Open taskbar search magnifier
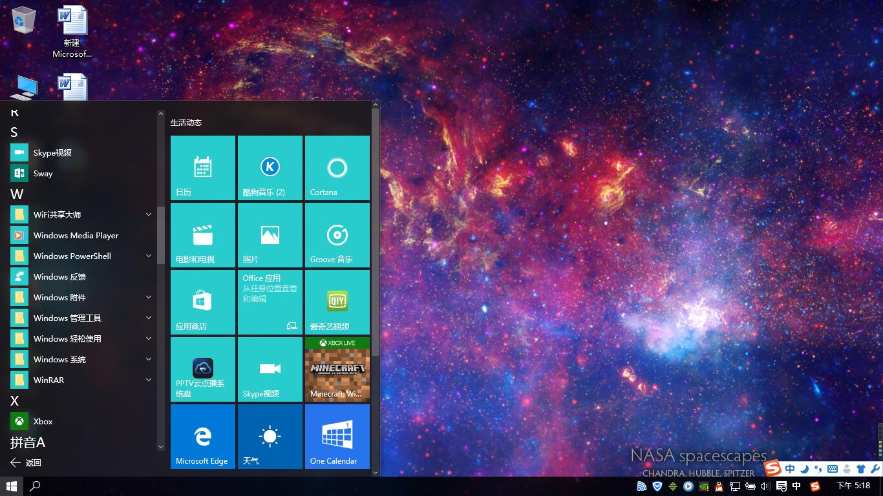 (x=36, y=486)
